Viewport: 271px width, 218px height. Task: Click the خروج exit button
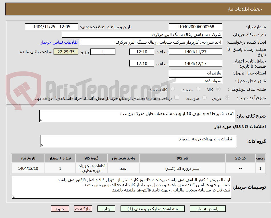60,209
